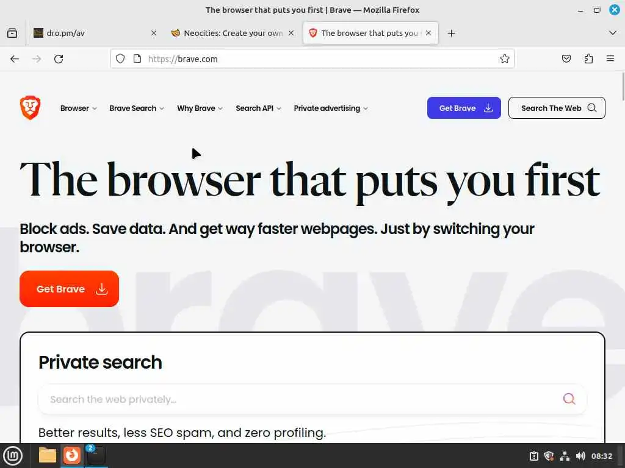This screenshot has height=468, width=625.
Task: Open the Firefox application menu
Action: point(610,59)
